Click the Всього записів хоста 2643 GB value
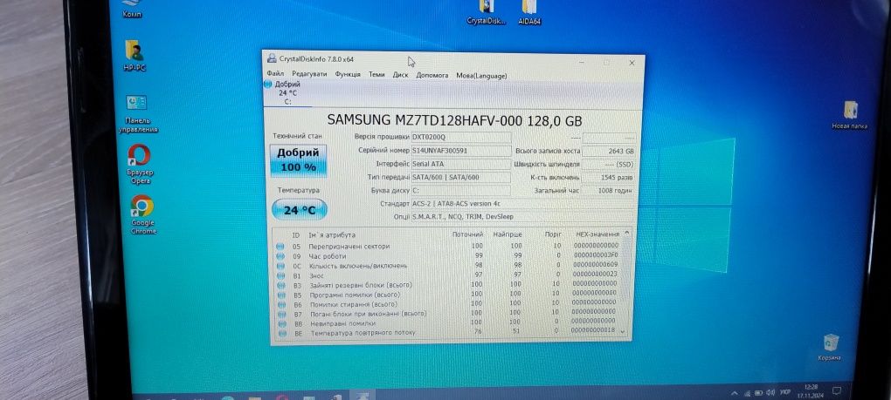 click(x=609, y=152)
